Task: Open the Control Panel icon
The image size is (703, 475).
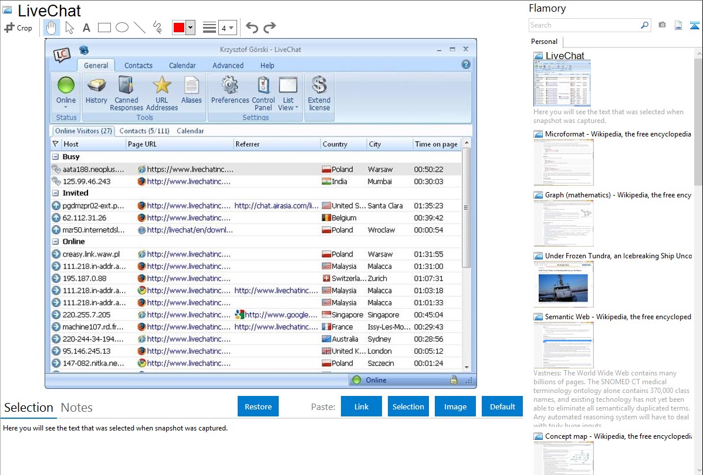Action: [x=263, y=93]
